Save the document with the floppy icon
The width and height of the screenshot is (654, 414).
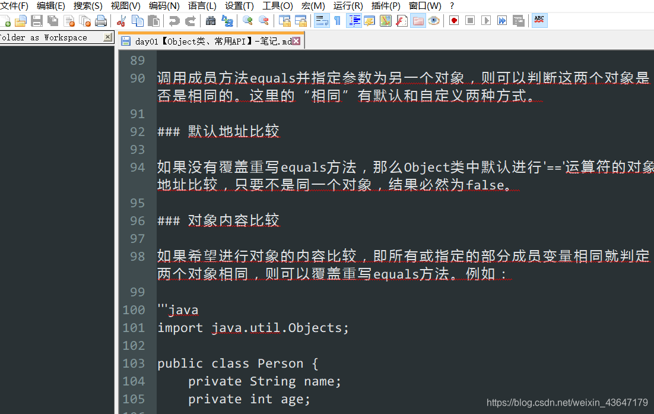click(37, 20)
